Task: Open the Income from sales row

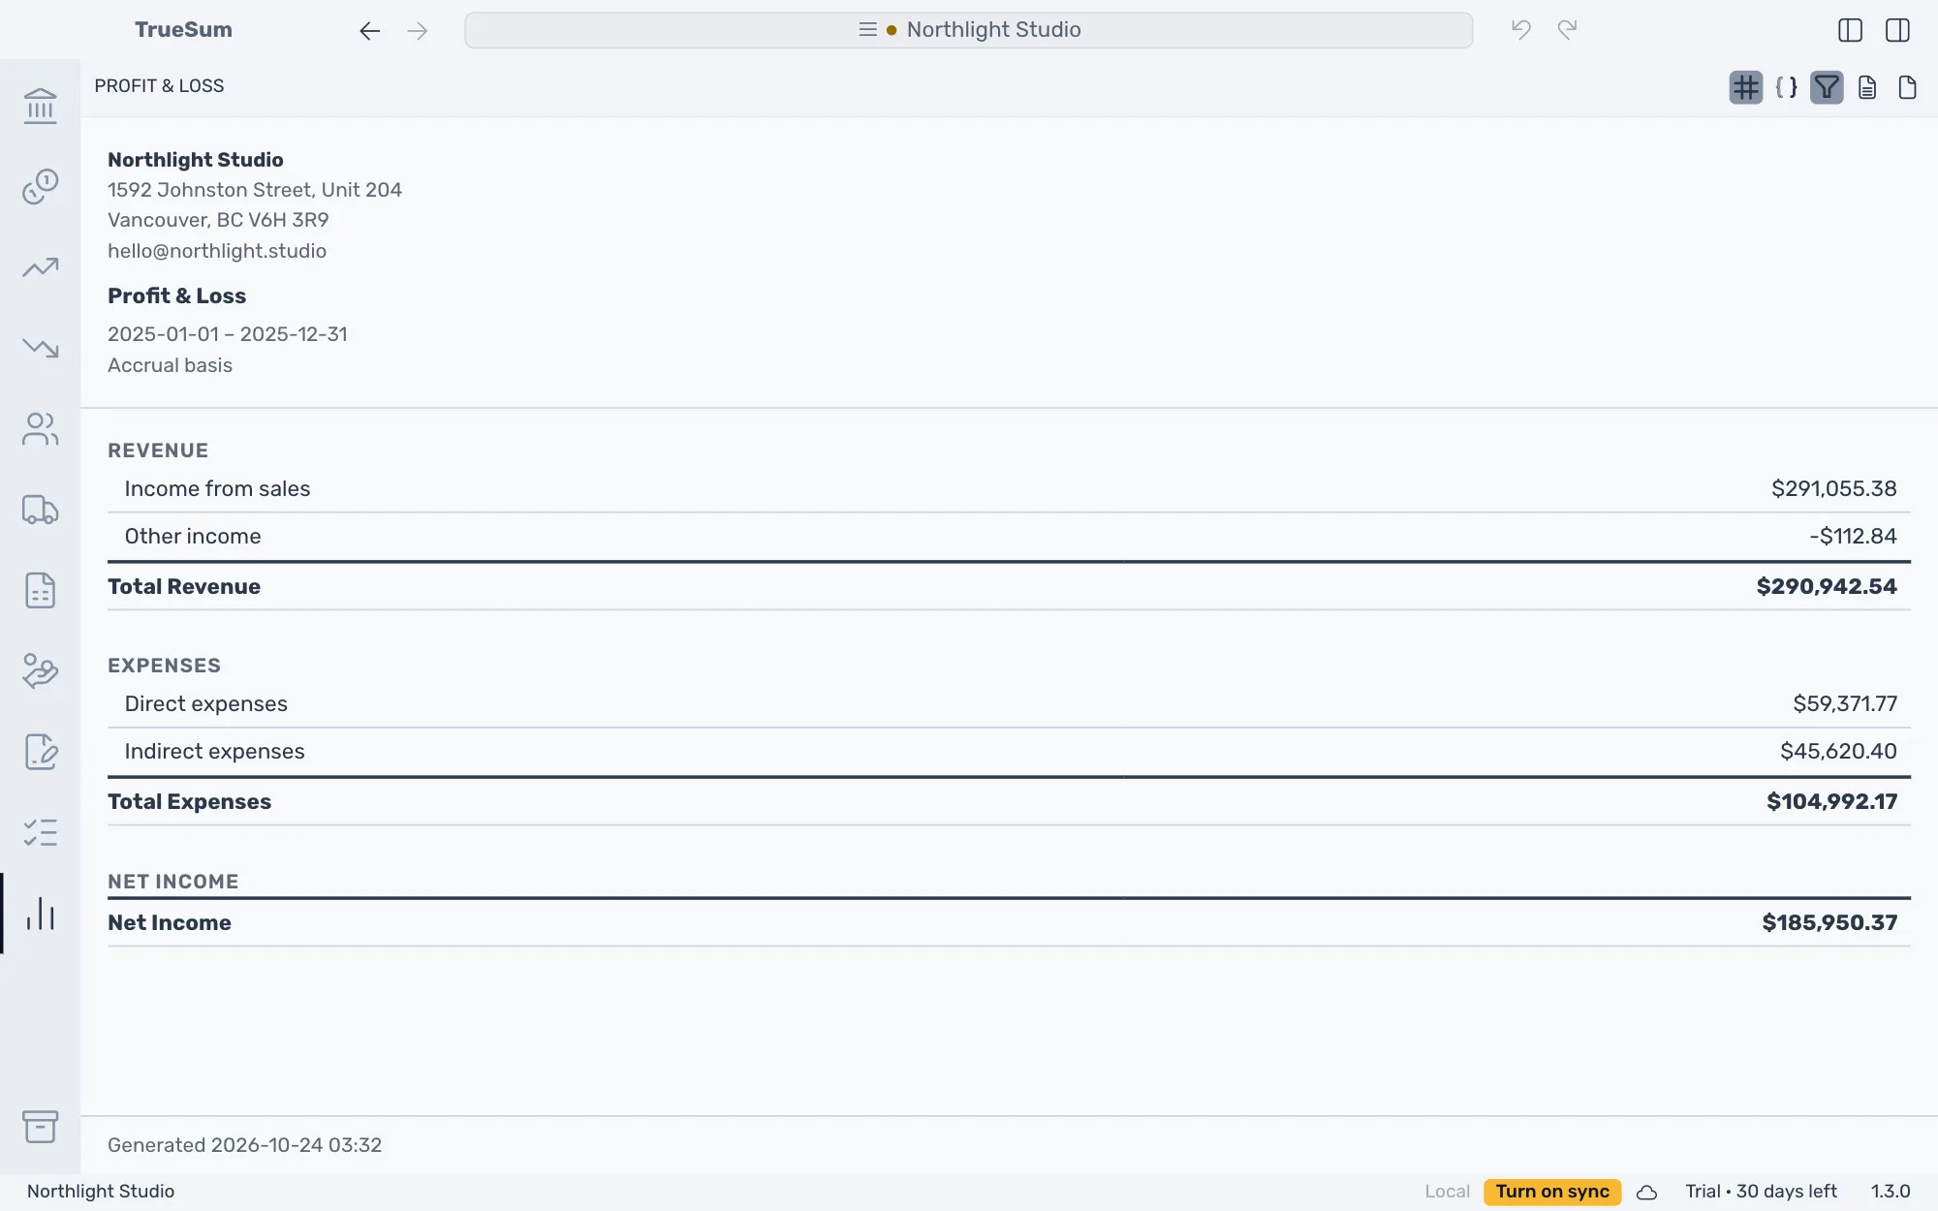Action: [x=1009, y=489]
